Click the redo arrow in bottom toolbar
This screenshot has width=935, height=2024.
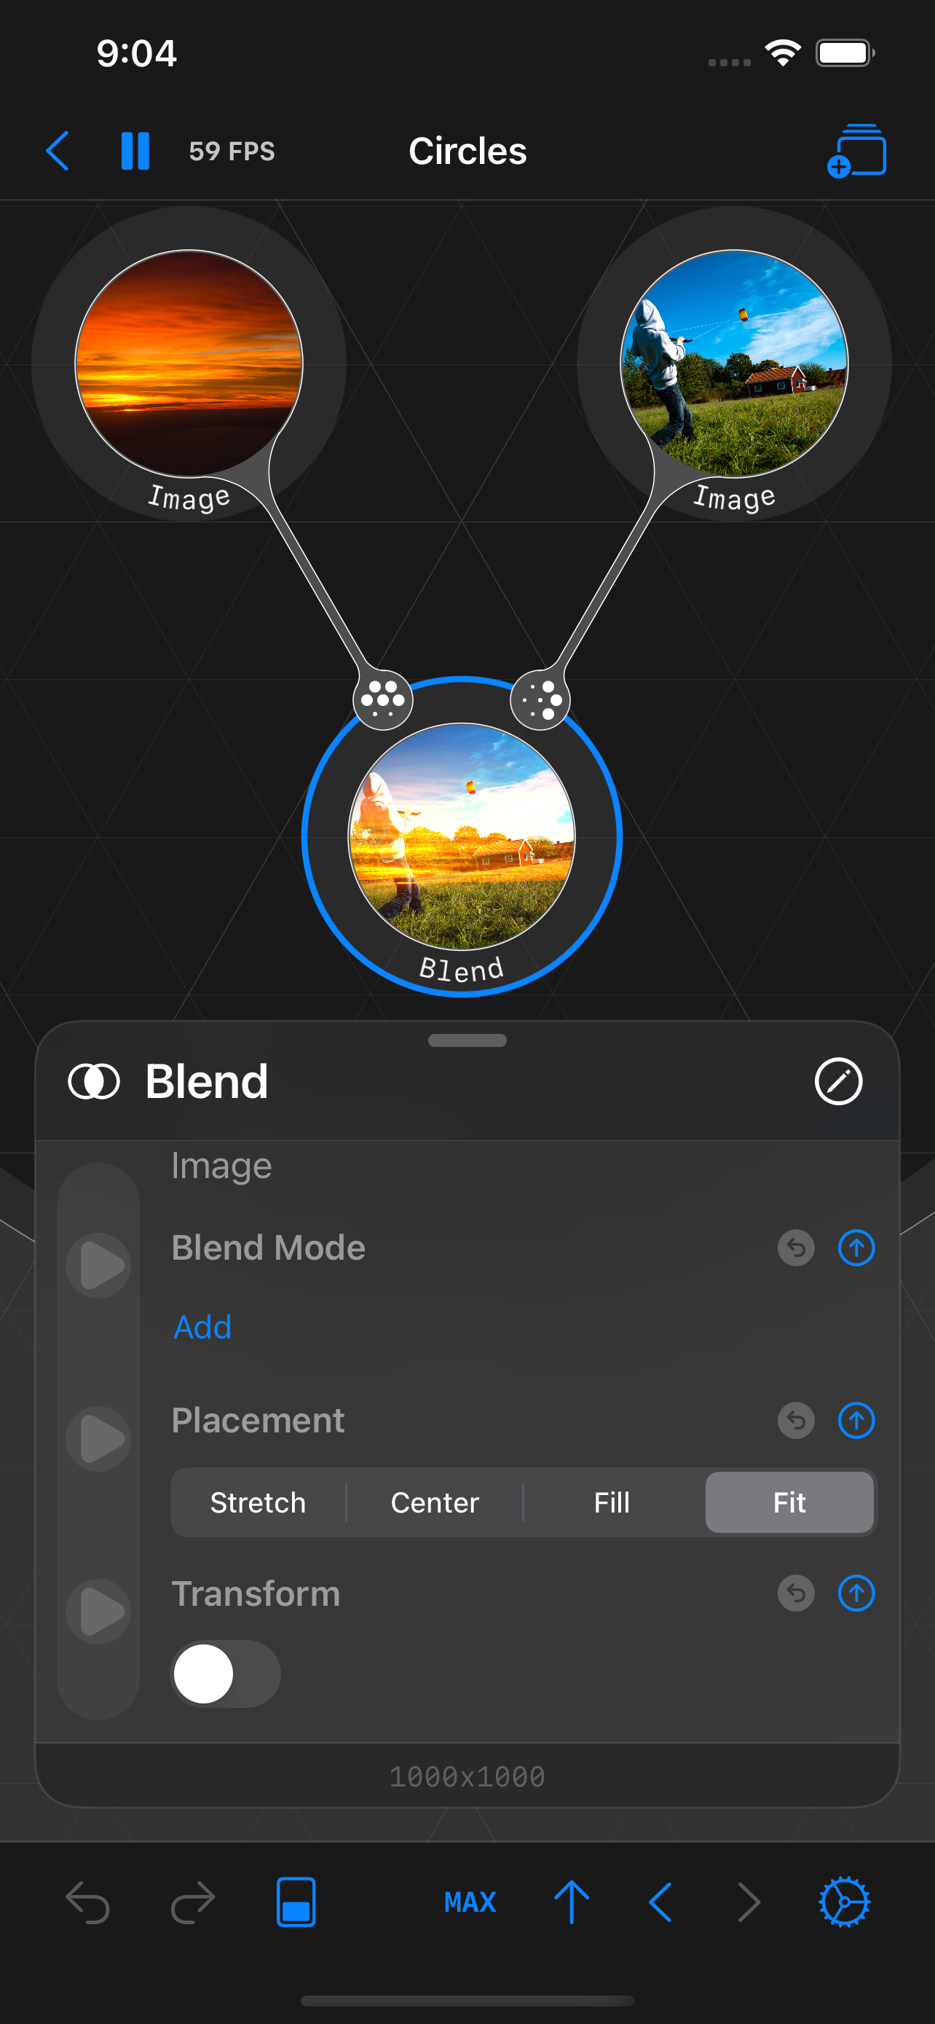click(192, 1902)
